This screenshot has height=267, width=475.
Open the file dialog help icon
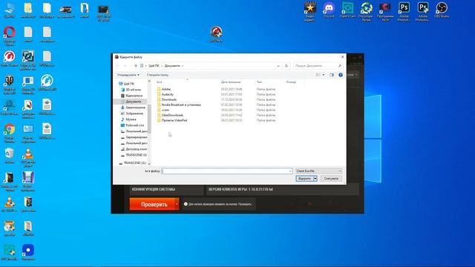[x=341, y=75]
